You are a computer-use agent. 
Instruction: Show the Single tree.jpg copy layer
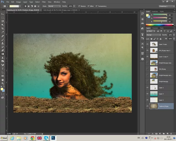point(147,62)
